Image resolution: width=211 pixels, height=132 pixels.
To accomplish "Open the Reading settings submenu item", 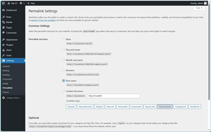I will [x=6, y=75].
